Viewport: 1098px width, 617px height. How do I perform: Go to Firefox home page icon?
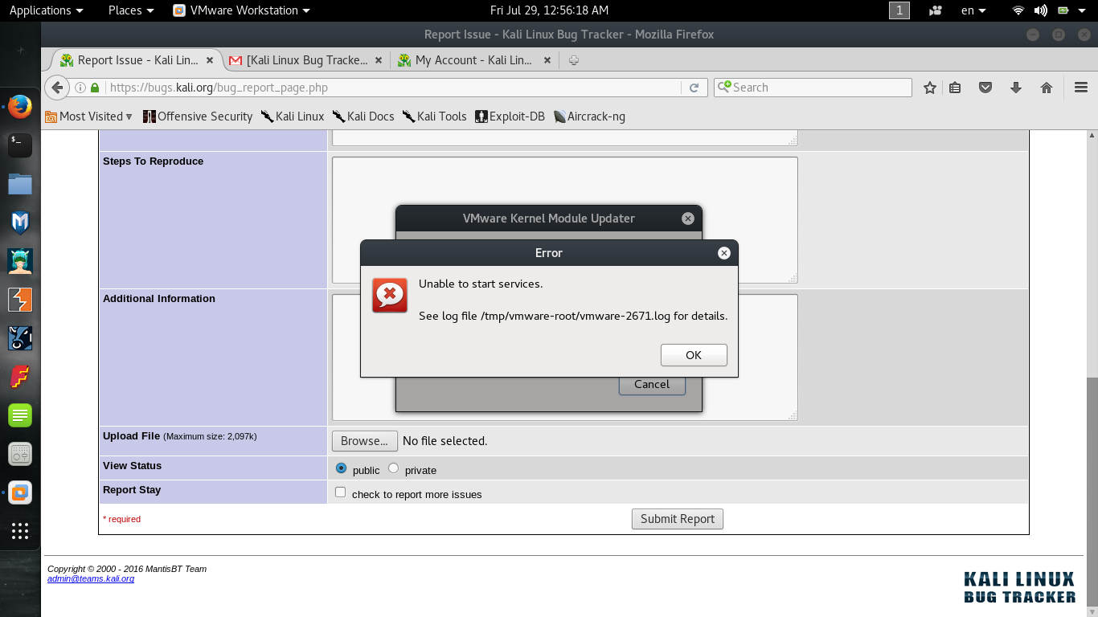[x=1046, y=88]
